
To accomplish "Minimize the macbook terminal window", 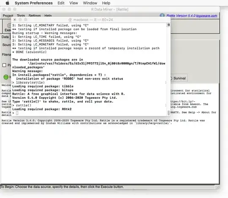I will 20,19.
